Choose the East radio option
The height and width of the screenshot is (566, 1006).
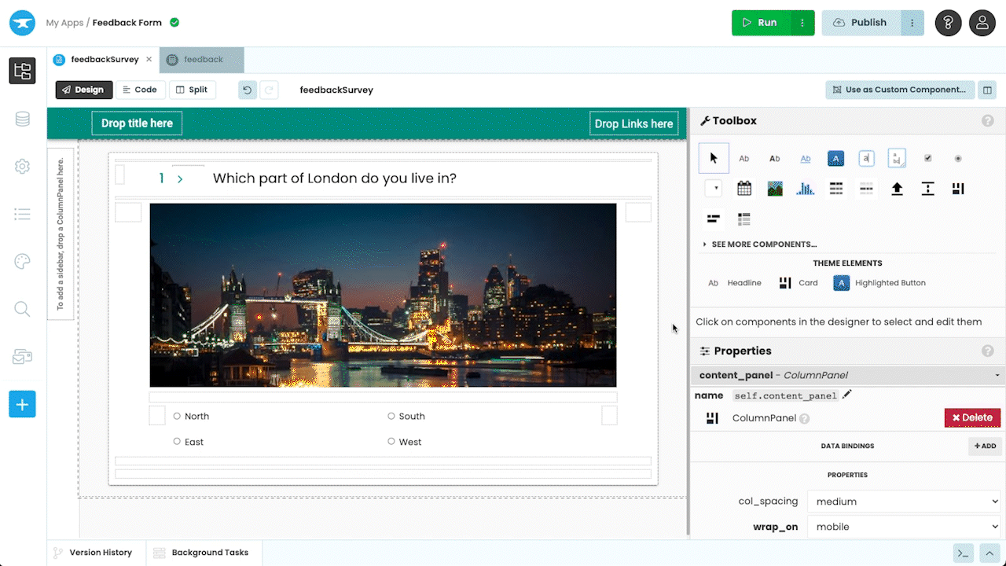(178, 442)
